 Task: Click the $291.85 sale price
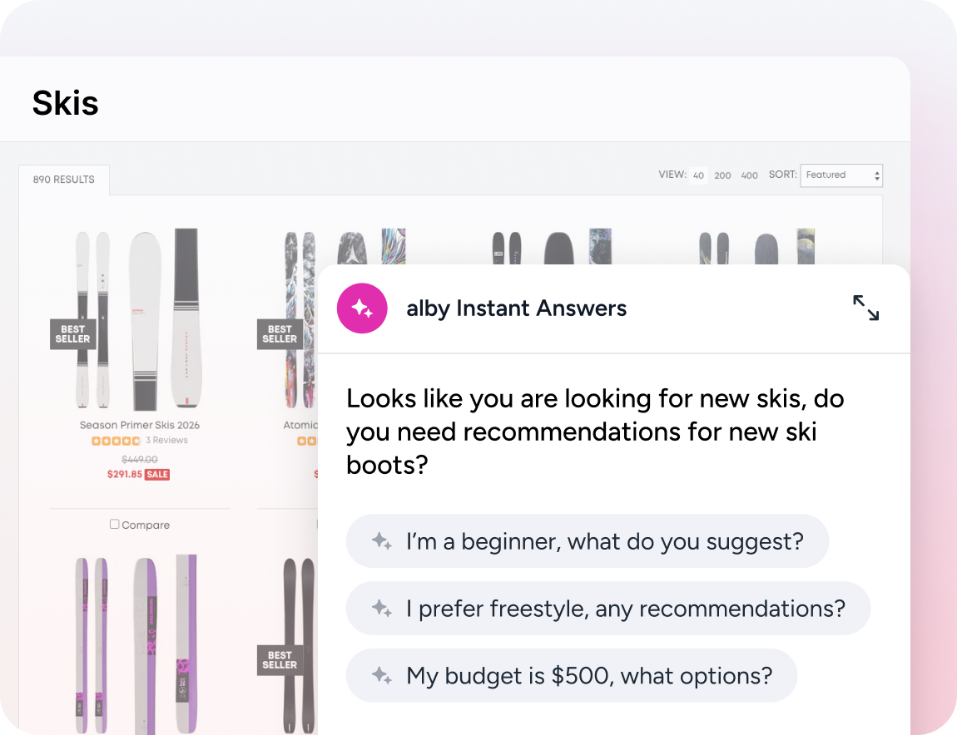coord(125,475)
